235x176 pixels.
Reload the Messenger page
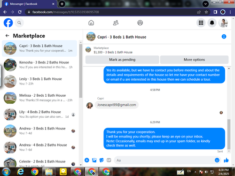point(20,12)
